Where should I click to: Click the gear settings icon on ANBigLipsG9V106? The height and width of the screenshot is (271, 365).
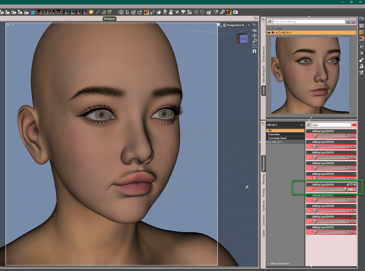(x=355, y=185)
